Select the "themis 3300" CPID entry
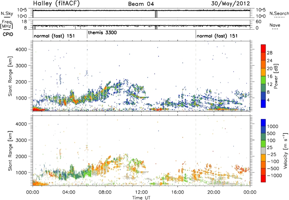 point(103,33)
